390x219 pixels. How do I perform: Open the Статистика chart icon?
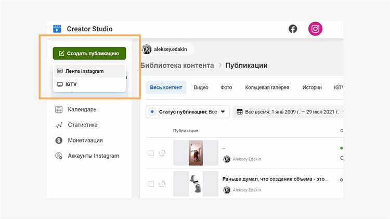59,125
